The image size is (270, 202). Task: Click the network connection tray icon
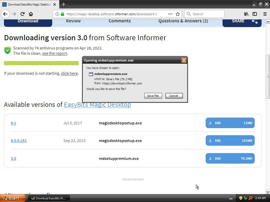coord(245,198)
